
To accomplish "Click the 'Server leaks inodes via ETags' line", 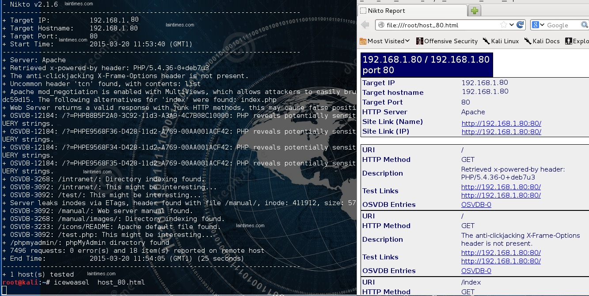I will [179, 203].
